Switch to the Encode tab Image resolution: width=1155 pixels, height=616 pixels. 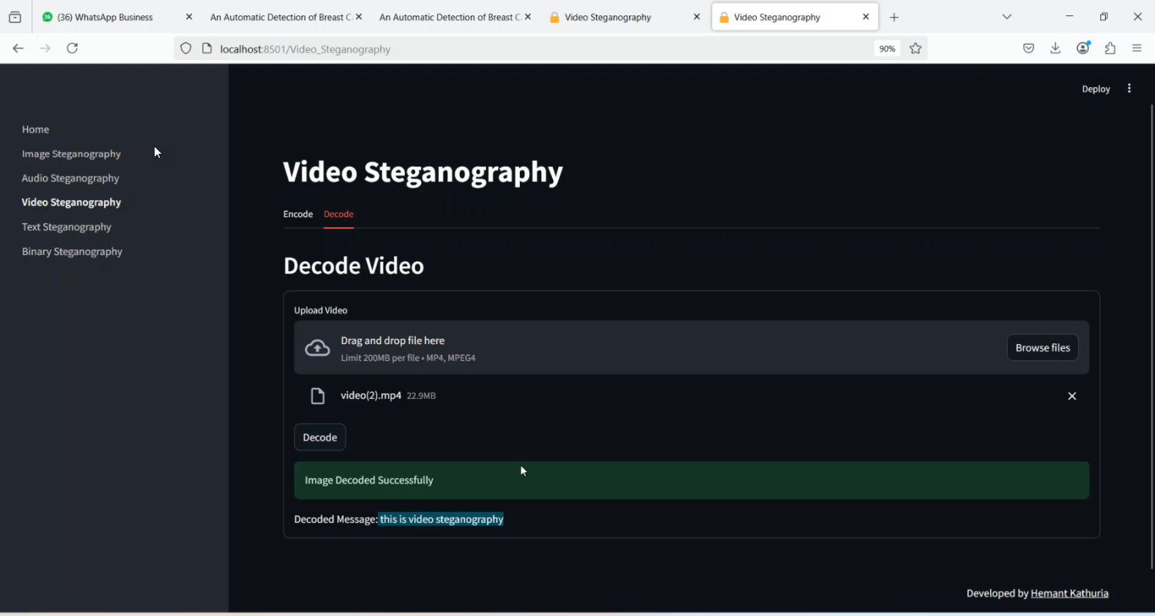[x=298, y=214]
